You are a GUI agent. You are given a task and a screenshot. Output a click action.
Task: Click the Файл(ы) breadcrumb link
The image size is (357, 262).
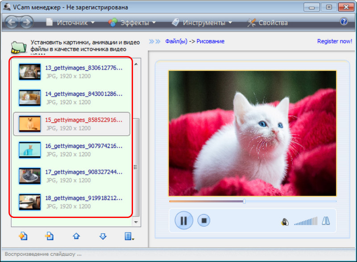(x=176, y=41)
